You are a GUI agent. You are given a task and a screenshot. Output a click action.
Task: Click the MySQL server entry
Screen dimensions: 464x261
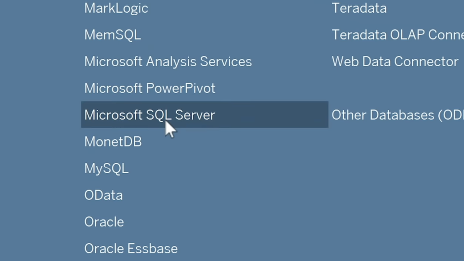pos(106,169)
